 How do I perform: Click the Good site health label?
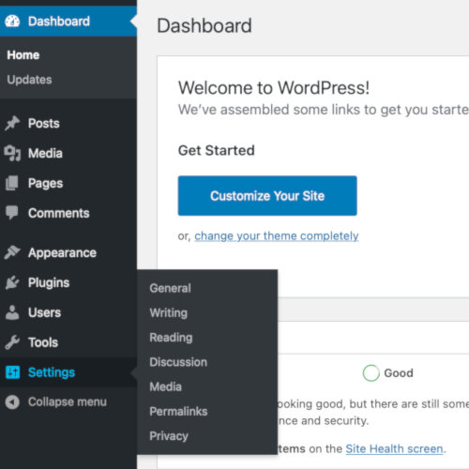click(x=399, y=373)
